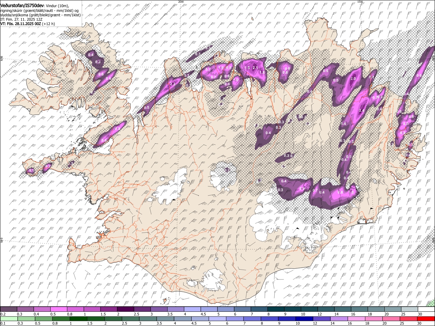Click the 2.1 snowfall value on the map
The width and height of the screenshot is (435, 326).
coord(255,68)
